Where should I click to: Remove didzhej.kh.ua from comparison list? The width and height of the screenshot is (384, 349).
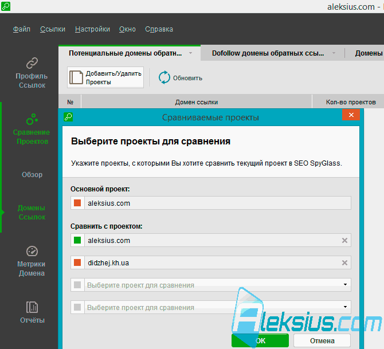(344, 263)
